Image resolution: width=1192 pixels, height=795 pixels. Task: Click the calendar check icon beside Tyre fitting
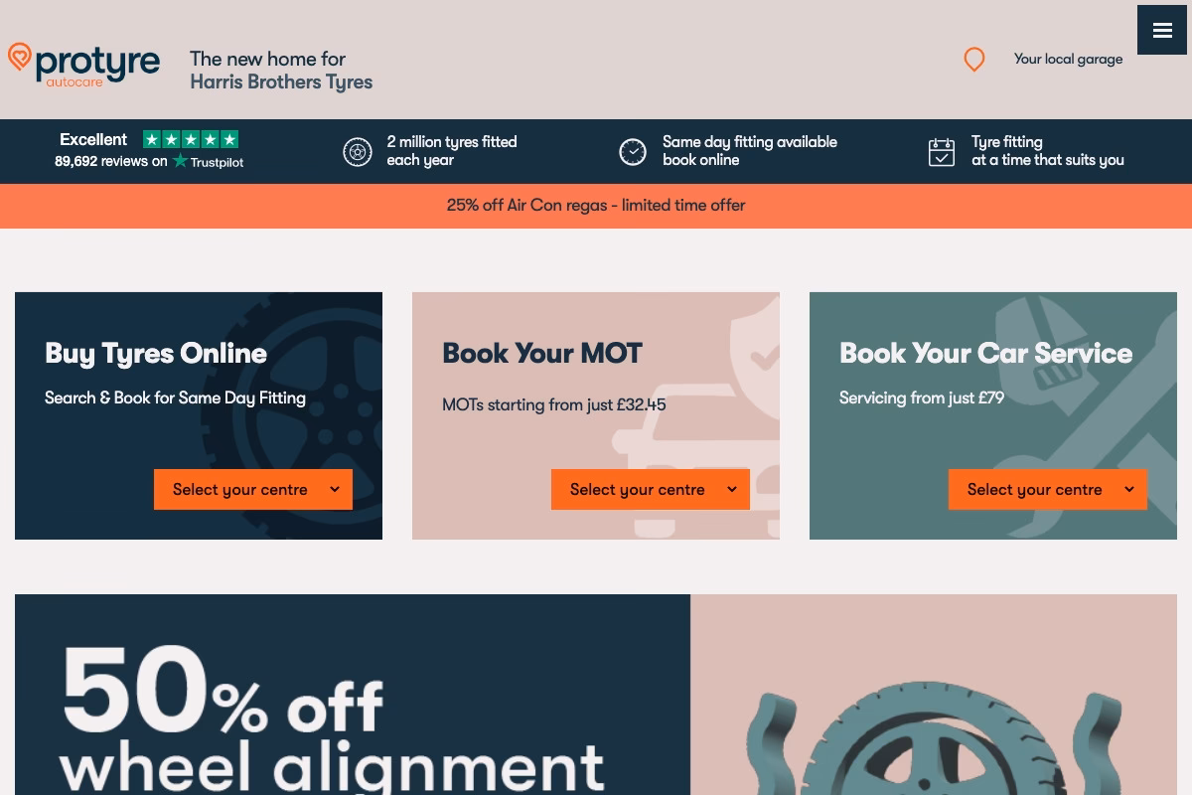942,152
